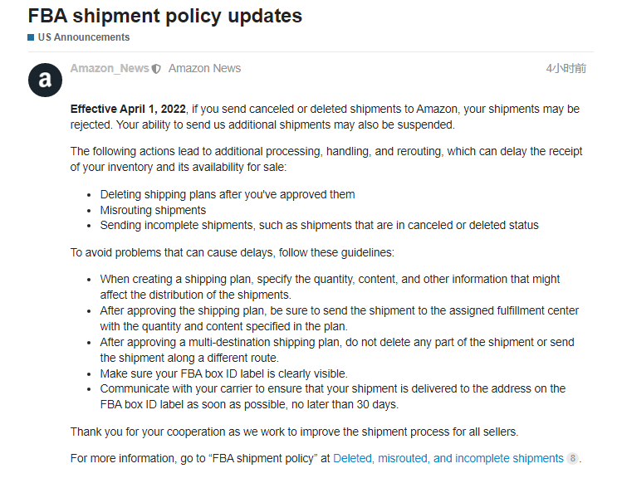Image resolution: width=617 pixels, height=483 pixels.
Task: Click the blue US Announcements category square
Action: pos(31,37)
